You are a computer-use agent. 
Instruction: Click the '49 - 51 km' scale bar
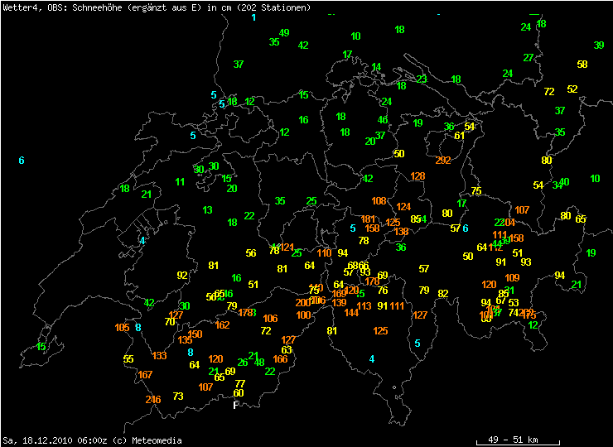click(518, 439)
